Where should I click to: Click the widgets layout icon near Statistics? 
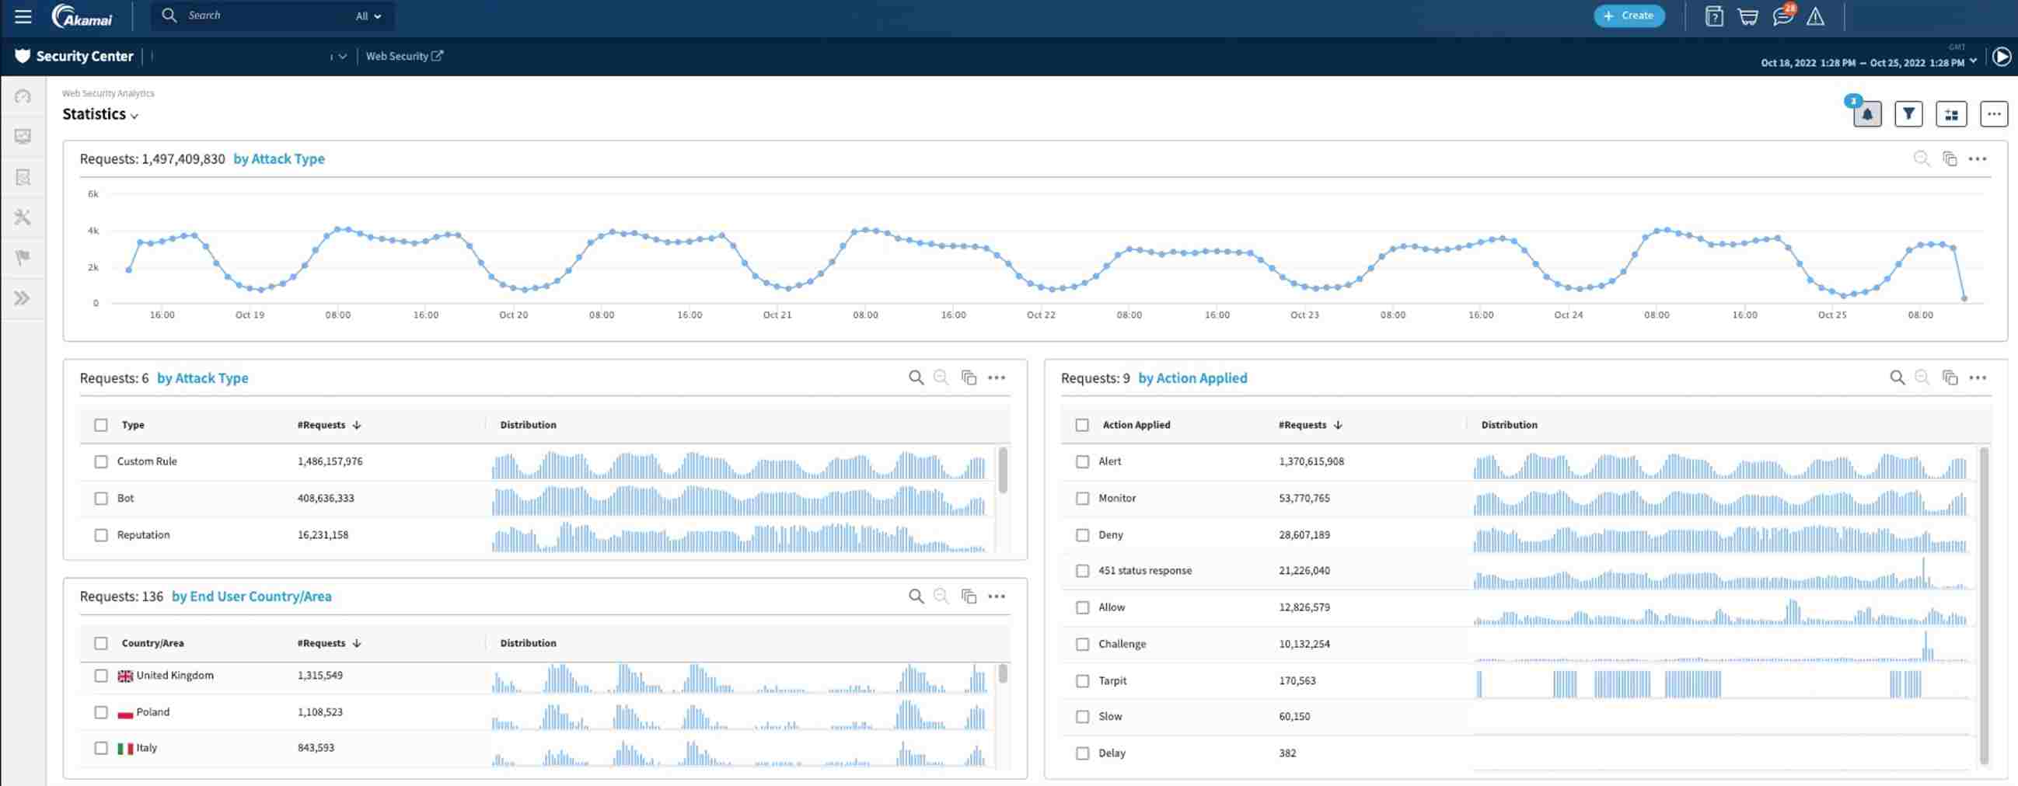click(1952, 113)
